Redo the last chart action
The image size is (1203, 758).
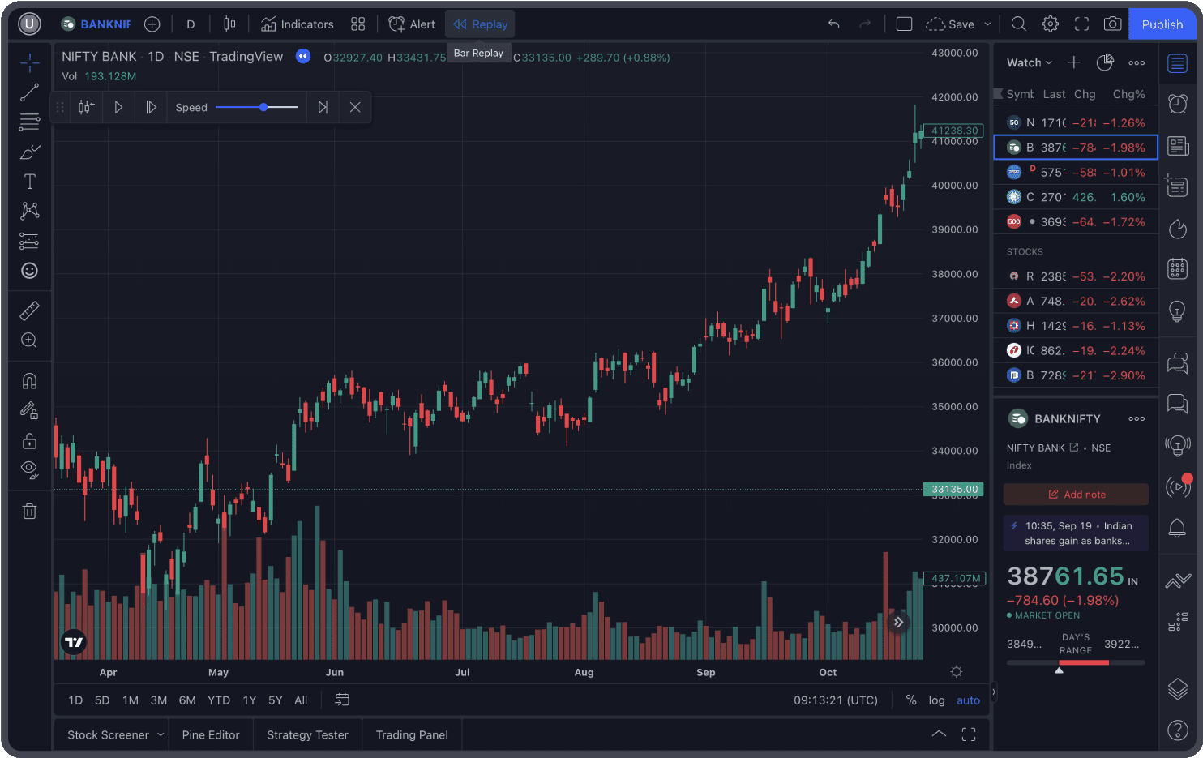865,24
